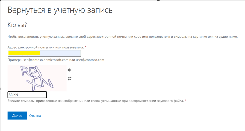Click the instruction beginning Чтобы восстановить учетную запись
Screen dimensions: 245x131
click(x=122, y=37)
